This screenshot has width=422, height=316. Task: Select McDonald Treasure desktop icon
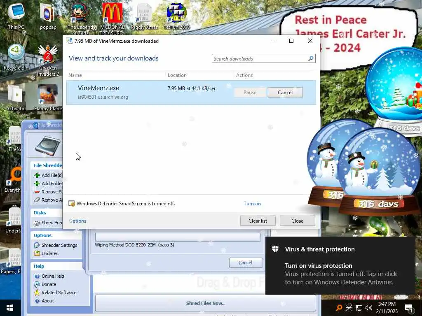[112, 18]
